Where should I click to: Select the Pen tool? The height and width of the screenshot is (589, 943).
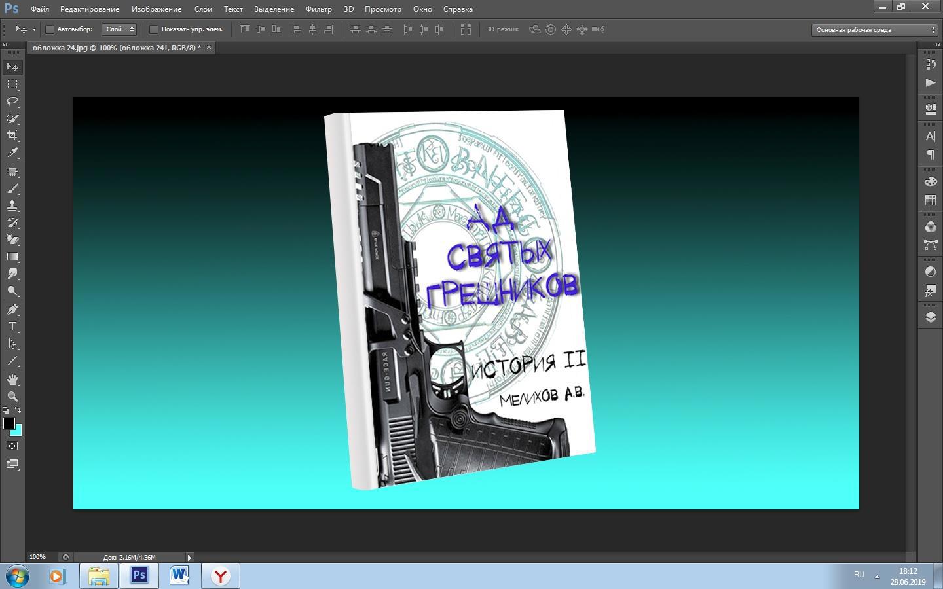(12, 310)
